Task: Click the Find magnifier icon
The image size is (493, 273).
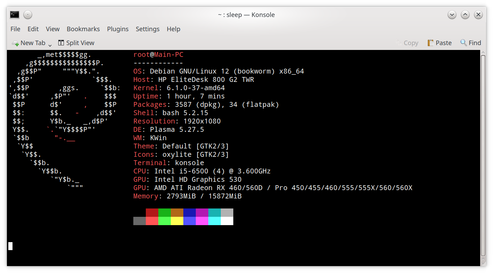Action: 463,43
